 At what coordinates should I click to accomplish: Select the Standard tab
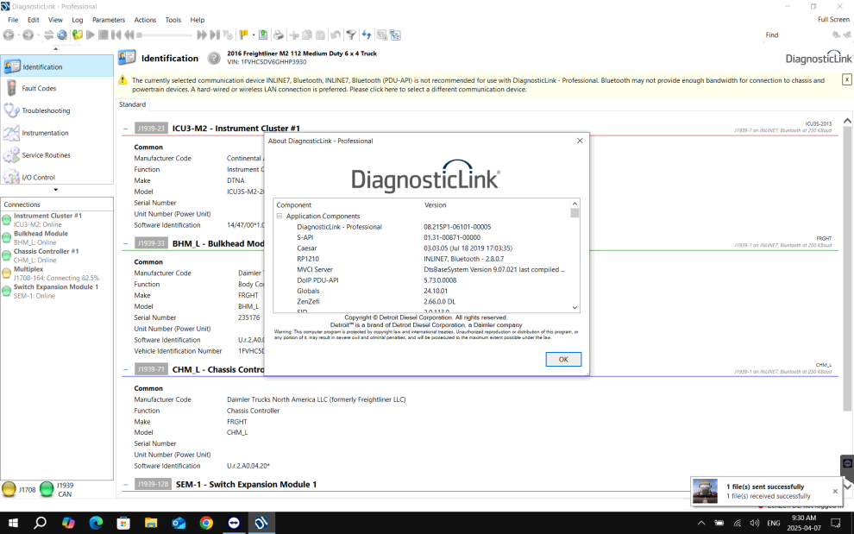133,104
